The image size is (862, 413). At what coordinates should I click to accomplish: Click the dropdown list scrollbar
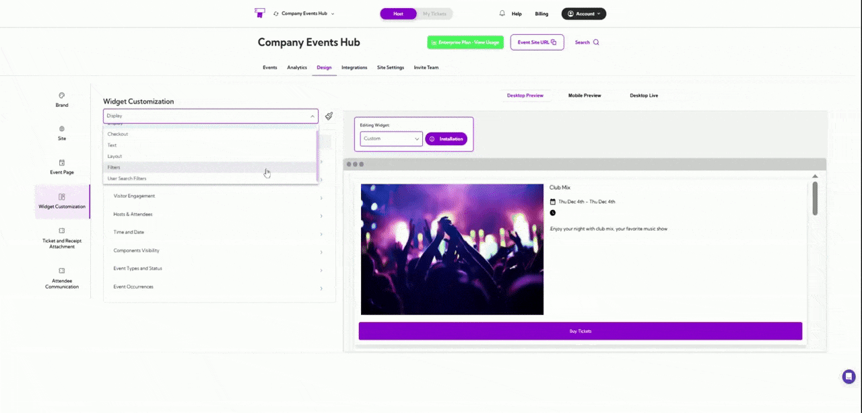tap(317, 156)
